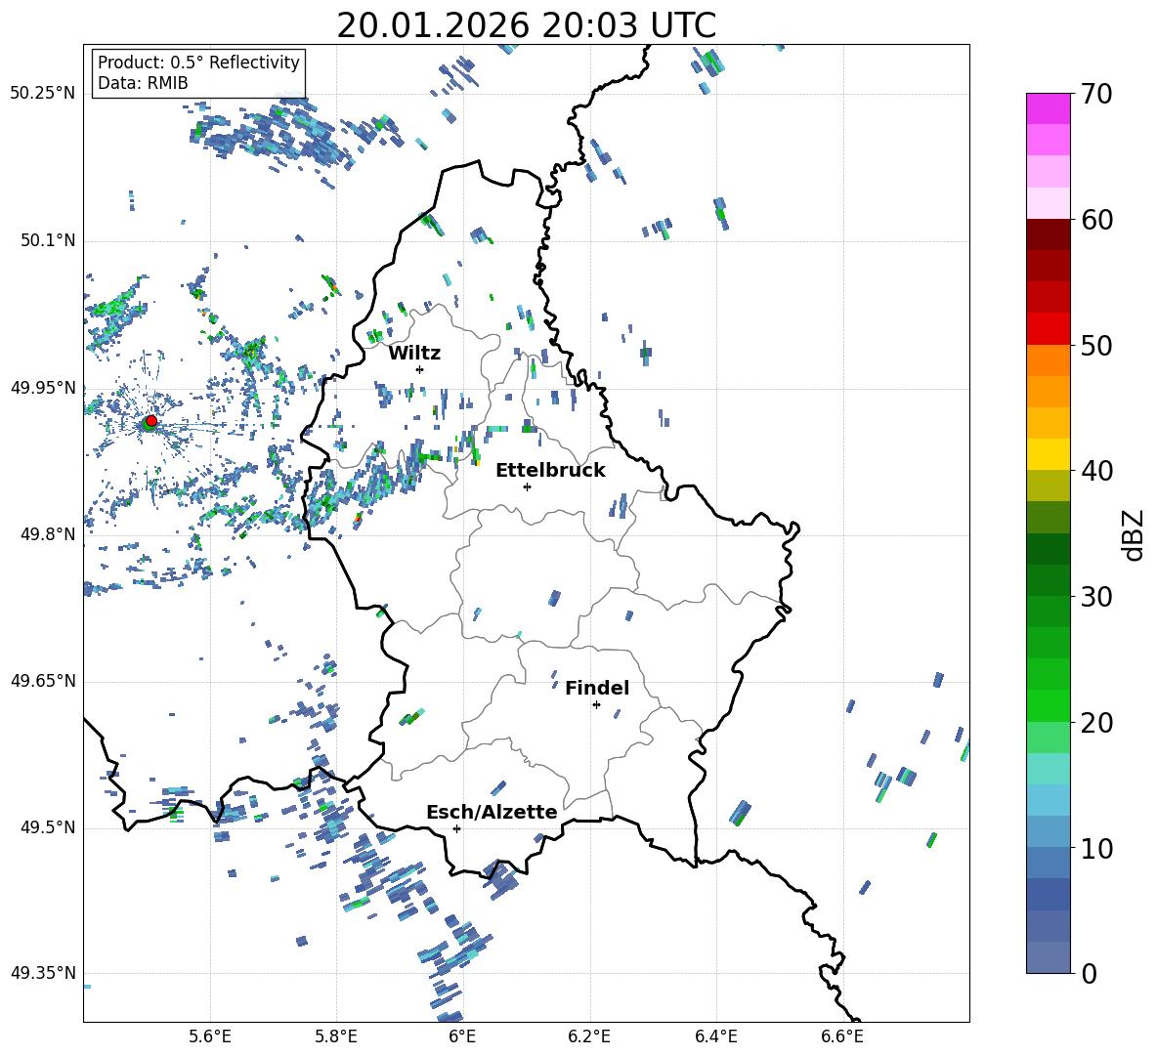
Task: Click the 40 tick label on colorbar
Action: tap(1095, 471)
